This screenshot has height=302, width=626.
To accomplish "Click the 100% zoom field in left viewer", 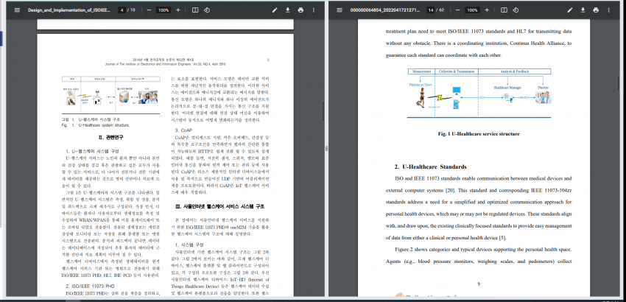I will (x=163, y=10).
